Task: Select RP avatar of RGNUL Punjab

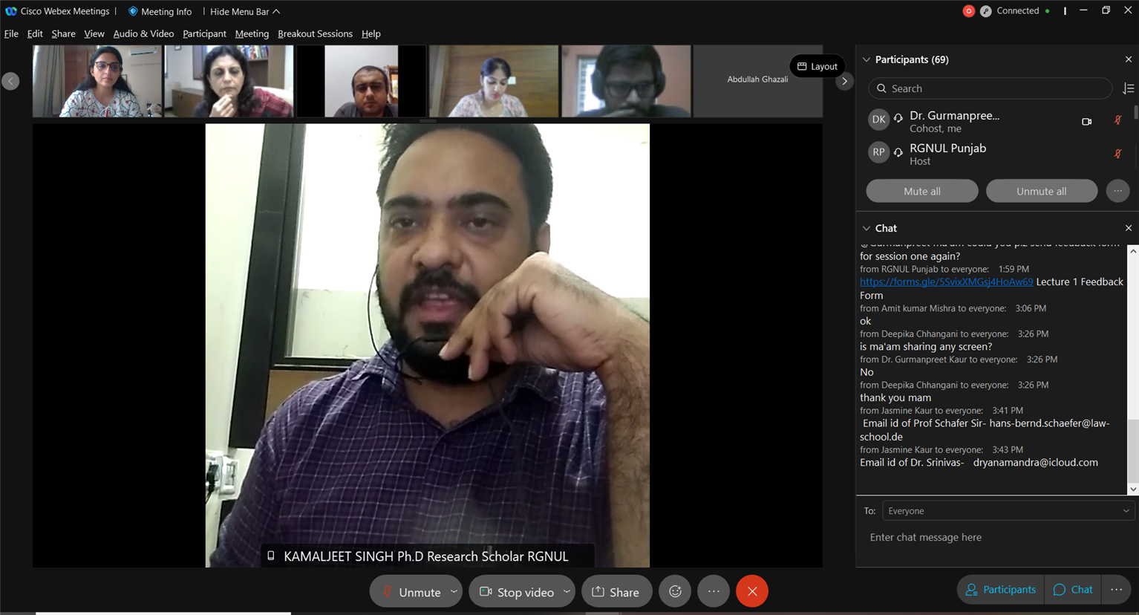Action: (878, 152)
